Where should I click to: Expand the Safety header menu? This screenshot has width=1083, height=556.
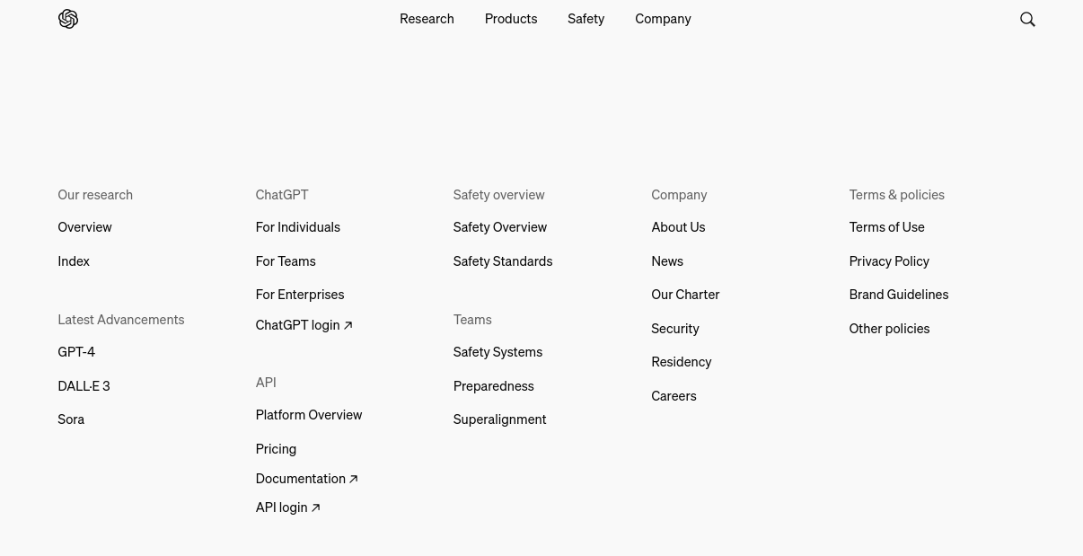[x=586, y=19]
